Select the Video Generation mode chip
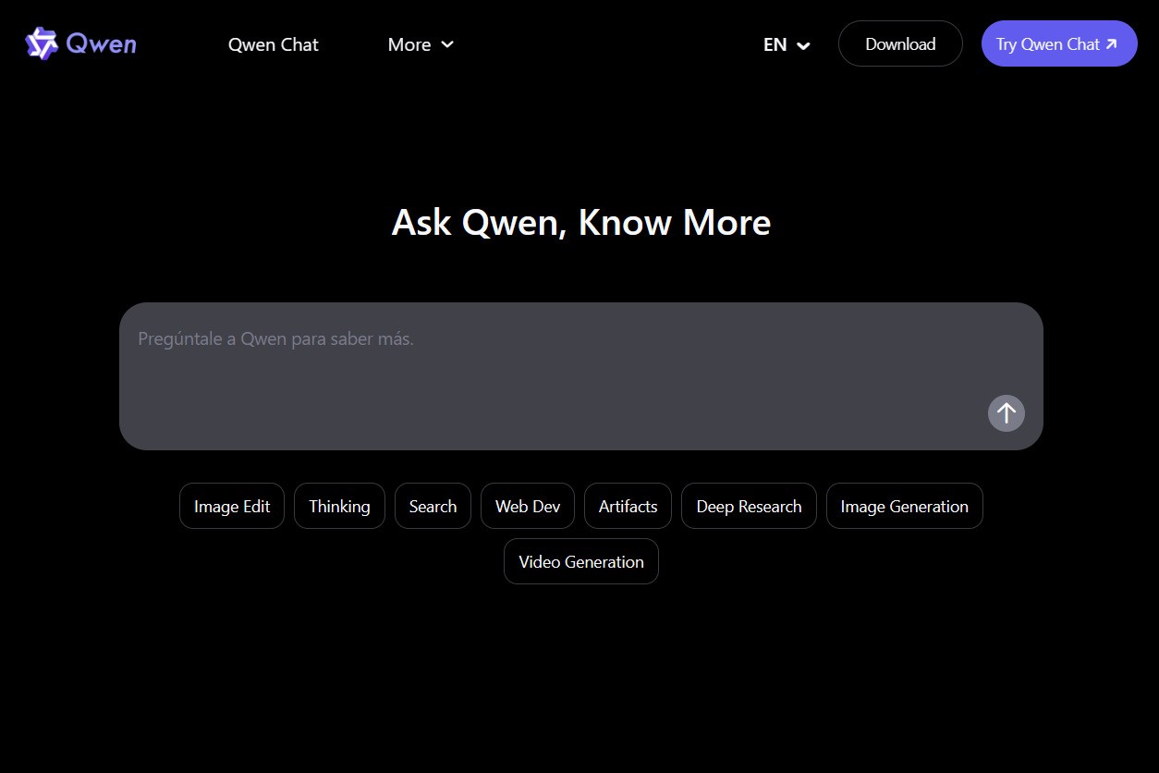The width and height of the screenshot is (1159, 773). [580, 561]
